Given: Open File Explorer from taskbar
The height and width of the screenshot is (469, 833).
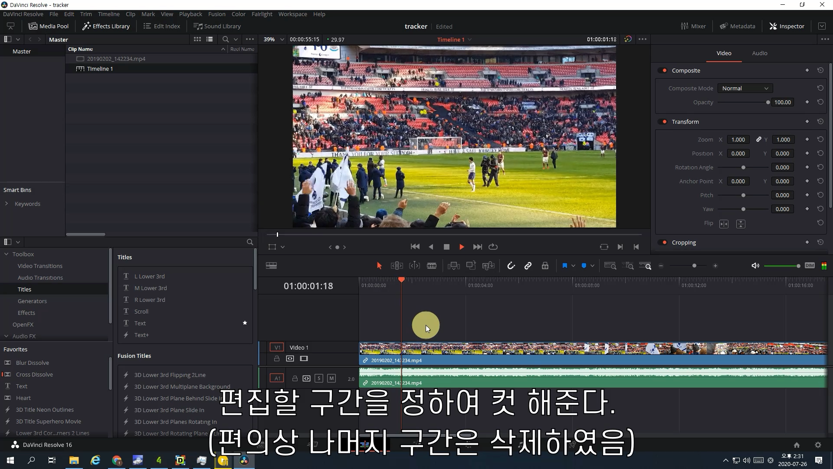Looking at the screenshot, I should (74, 460).
